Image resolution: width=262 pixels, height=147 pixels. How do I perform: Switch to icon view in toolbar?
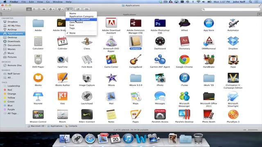[29, 9]
